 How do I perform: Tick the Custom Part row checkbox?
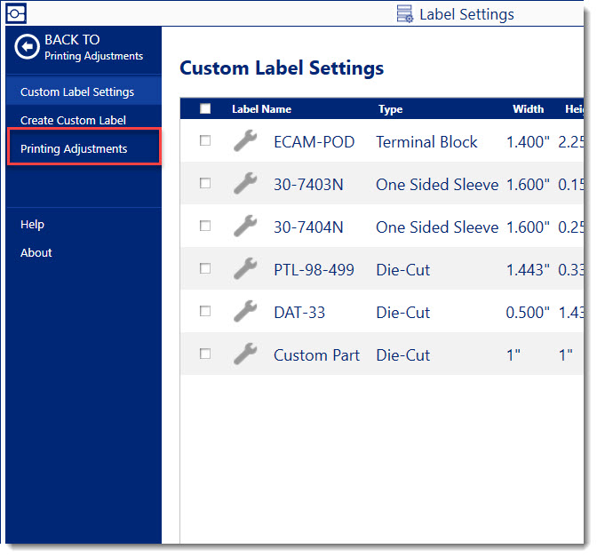tap(205, 354)
